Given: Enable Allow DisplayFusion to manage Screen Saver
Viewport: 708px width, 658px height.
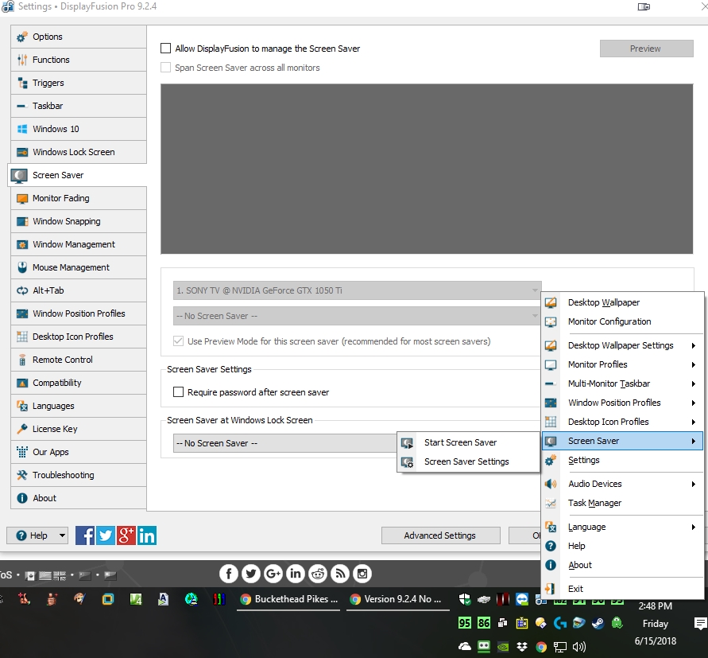Looking at the screenshot, I should coord(166,49).
